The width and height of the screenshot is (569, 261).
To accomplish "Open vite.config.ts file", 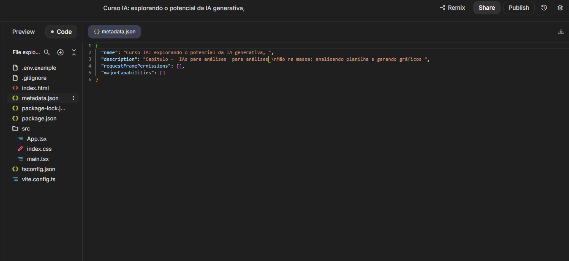I will [x=38, y=179].
